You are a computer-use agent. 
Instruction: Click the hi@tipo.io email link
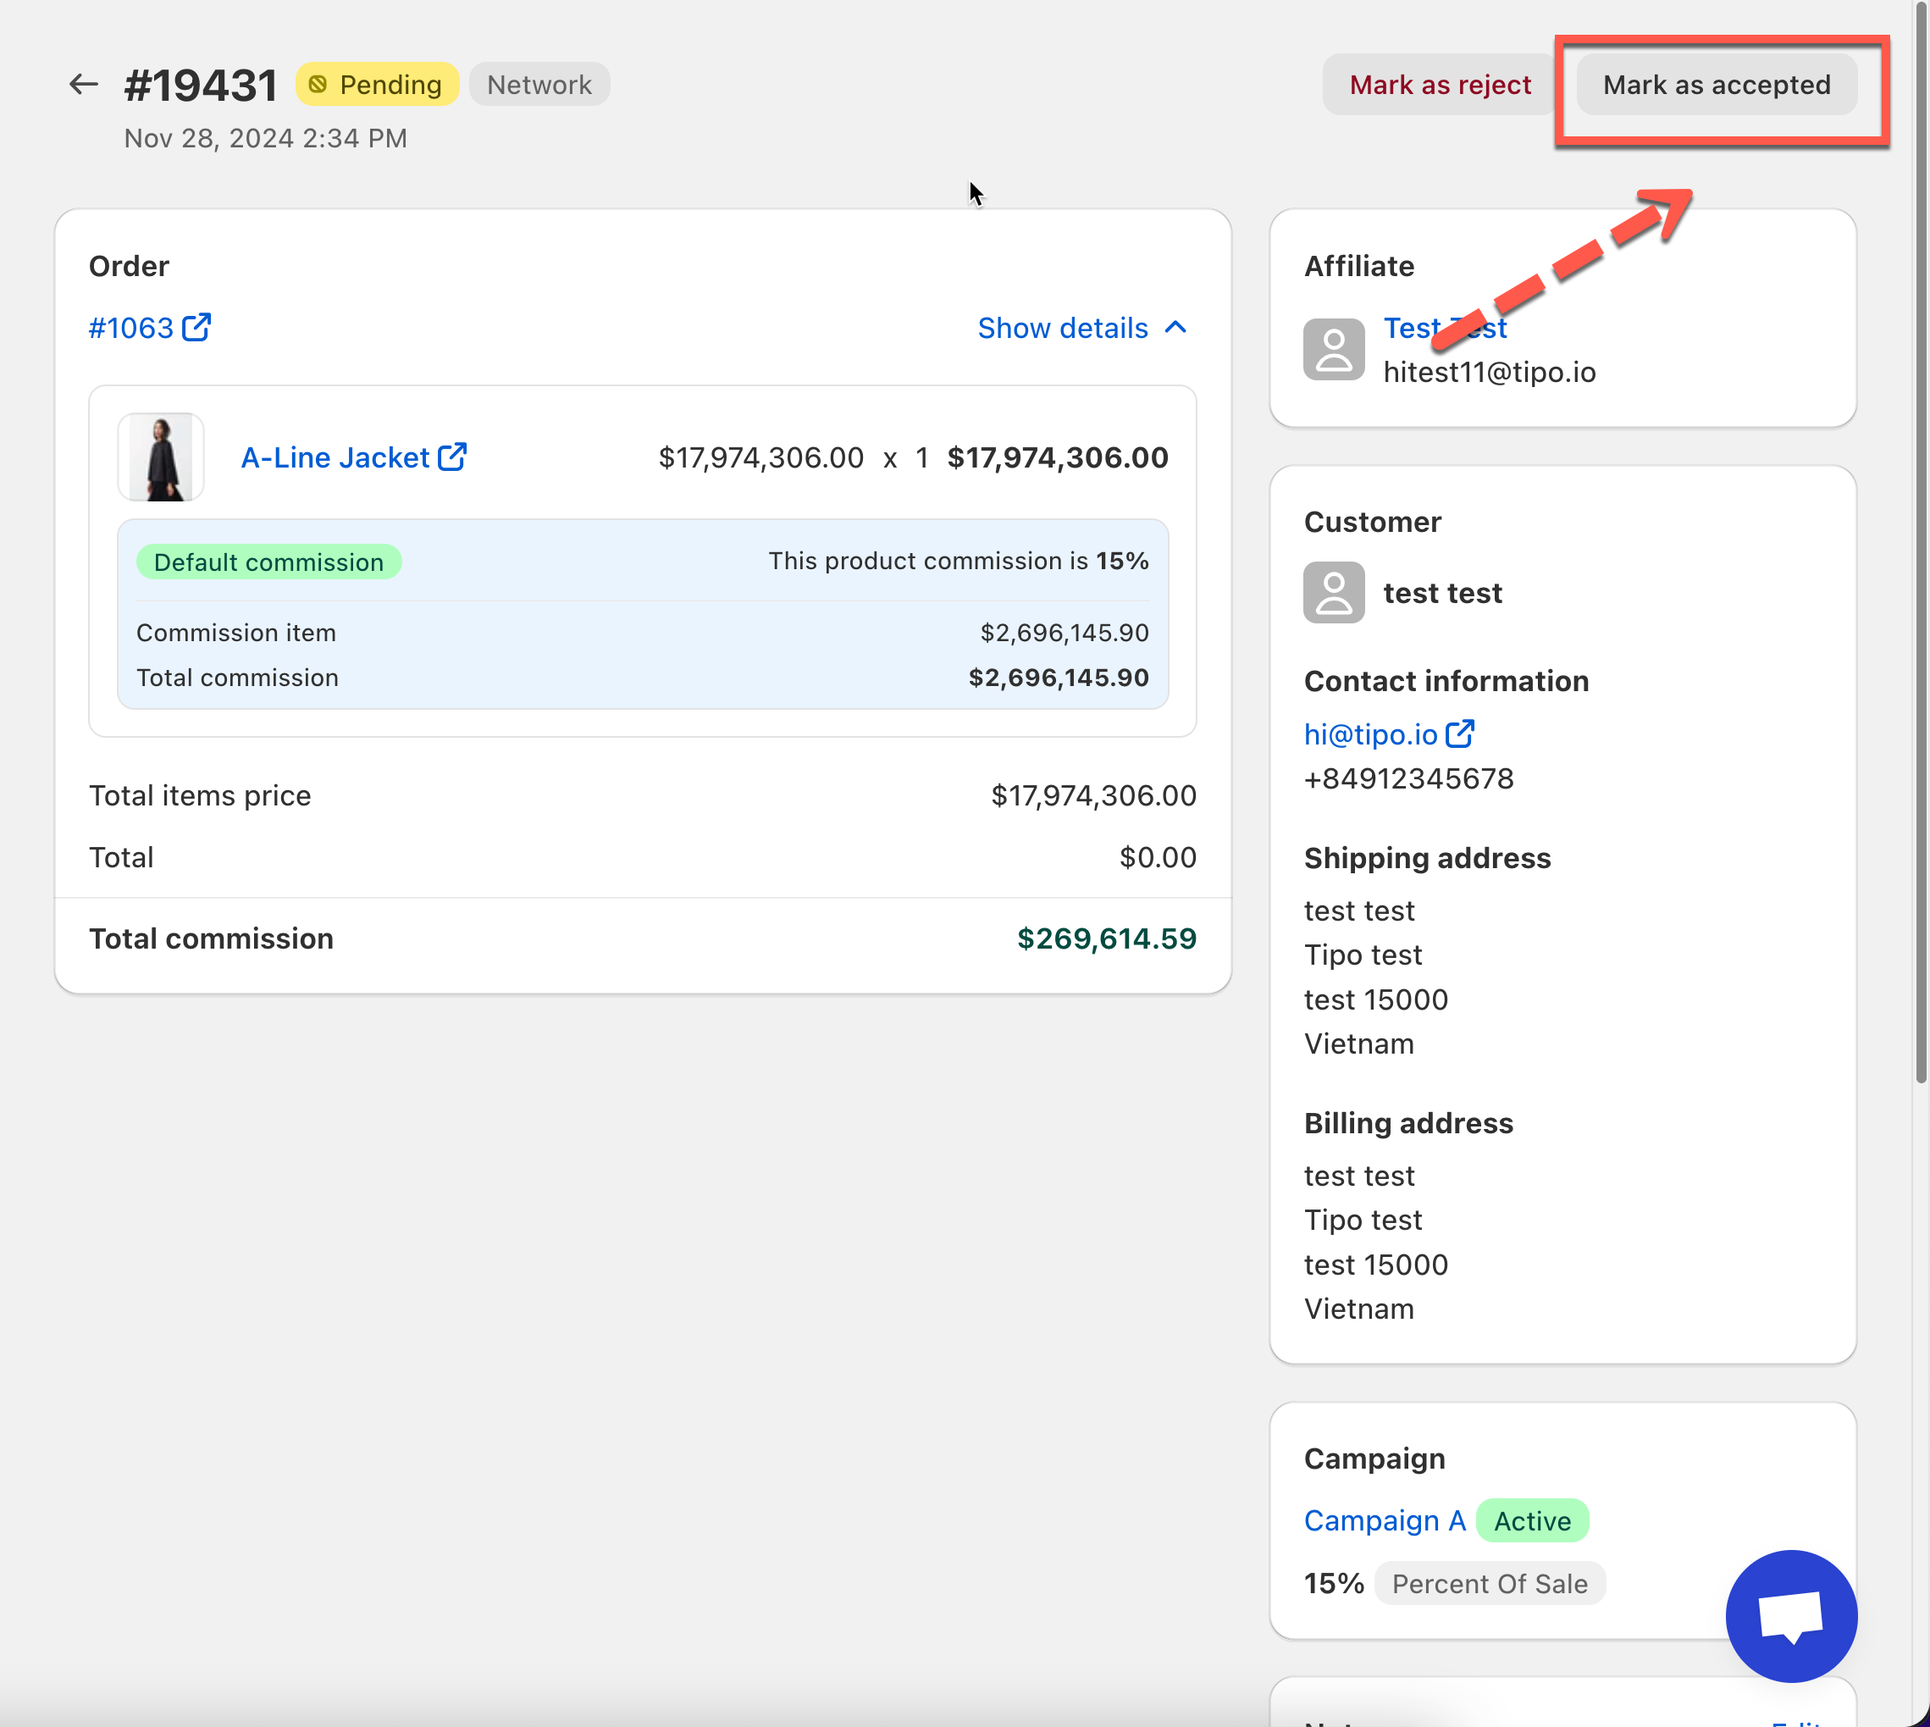[x=1370, y=734]
